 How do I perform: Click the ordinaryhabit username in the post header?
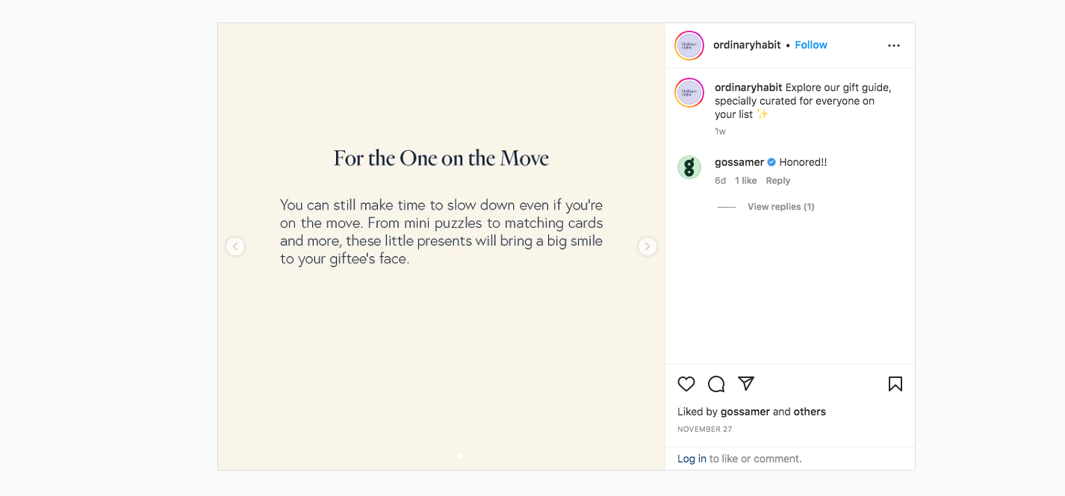pyautogui.click(x=747, y=45)
